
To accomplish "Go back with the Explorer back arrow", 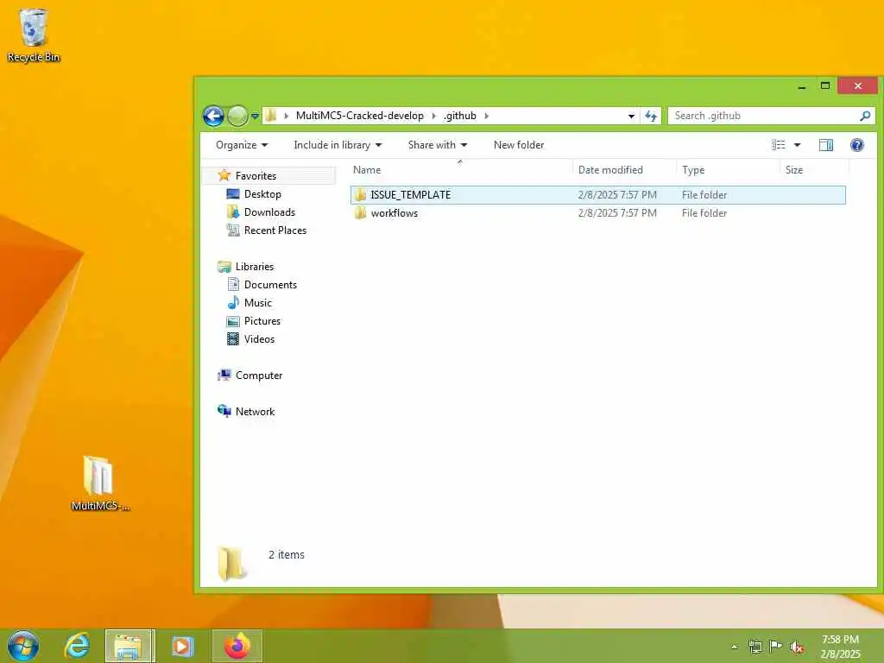I will point(213,117).
